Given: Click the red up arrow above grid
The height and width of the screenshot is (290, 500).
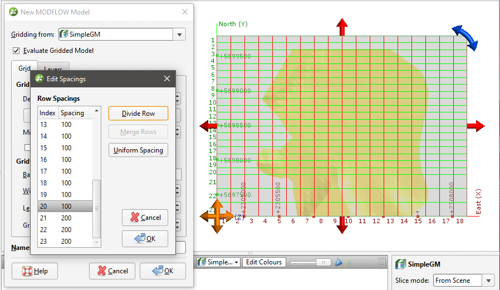Looking at the screenshot, I should pos(342,25).
